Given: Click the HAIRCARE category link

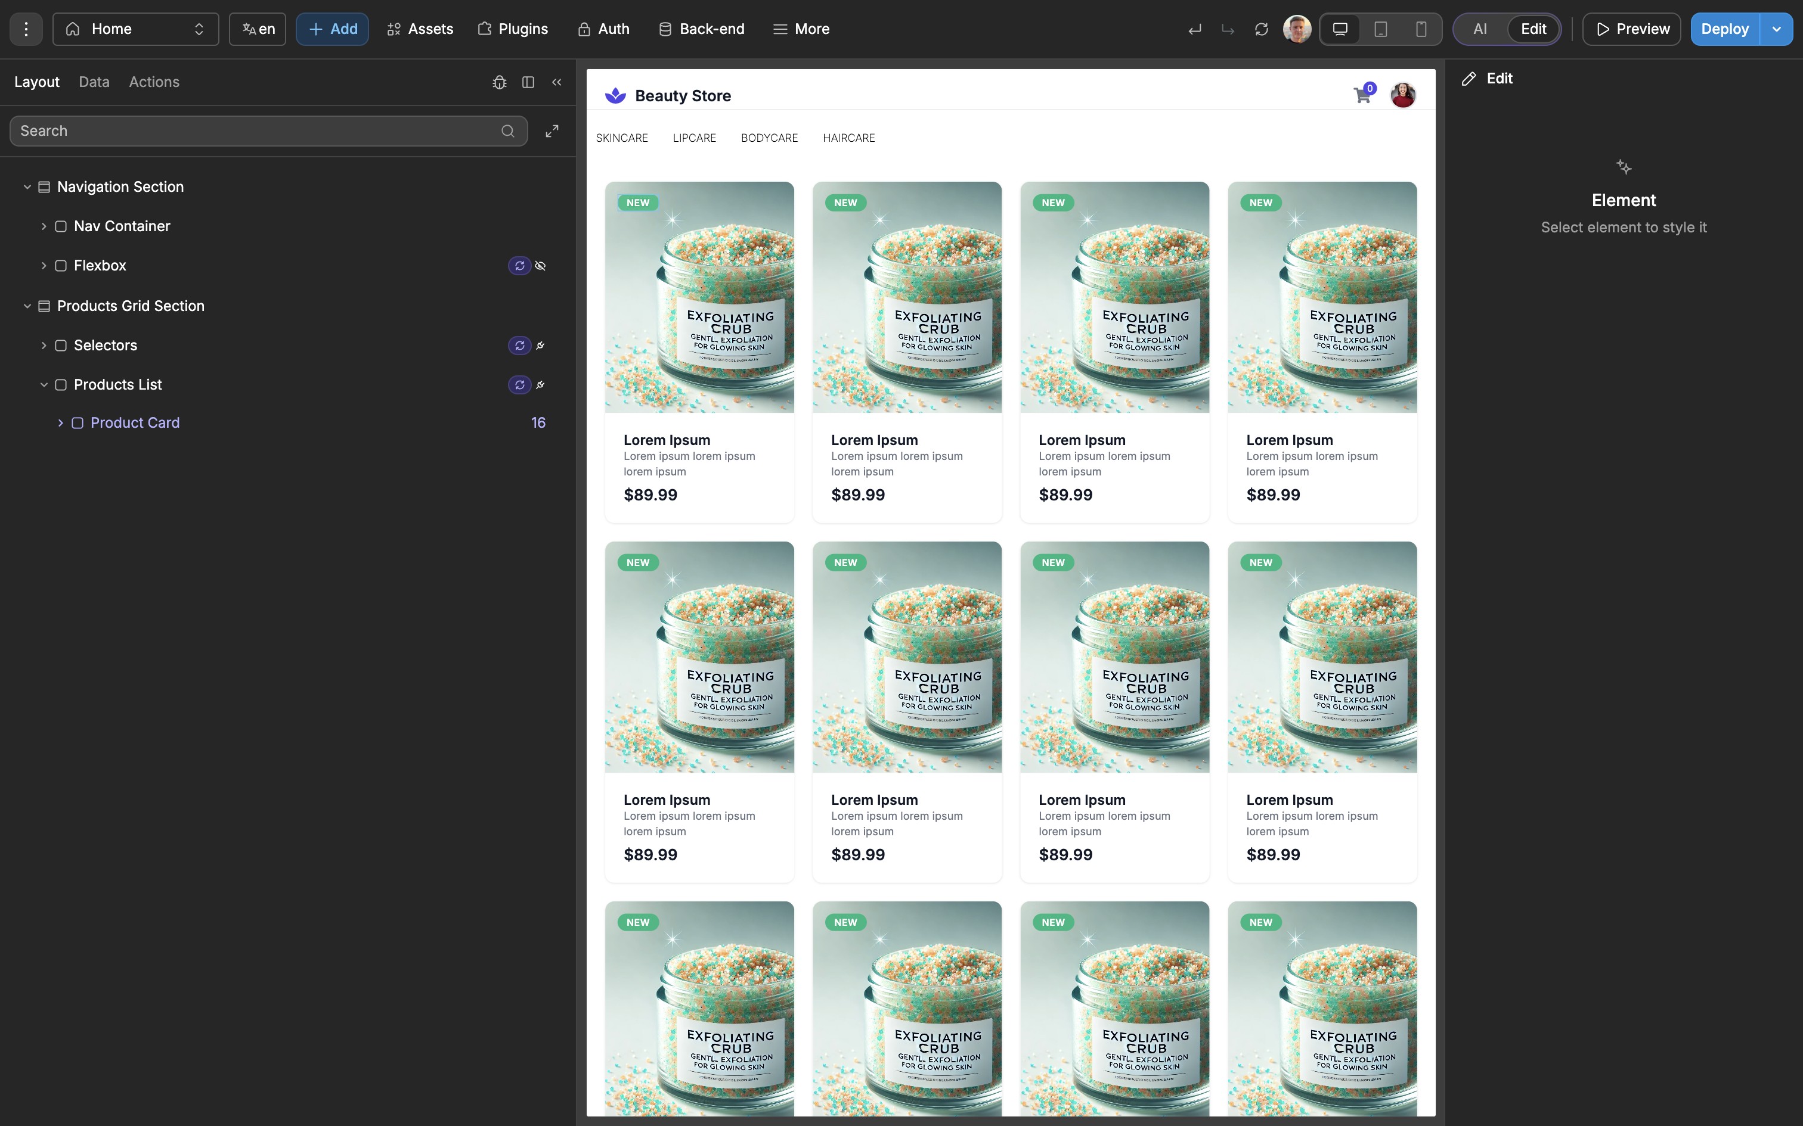Looking at the screenshot, I should pyautogui.click(x=848, y=138).
